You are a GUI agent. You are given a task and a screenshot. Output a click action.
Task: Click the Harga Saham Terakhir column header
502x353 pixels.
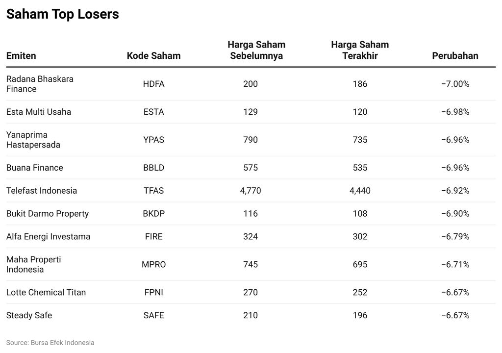click(360, 50)
